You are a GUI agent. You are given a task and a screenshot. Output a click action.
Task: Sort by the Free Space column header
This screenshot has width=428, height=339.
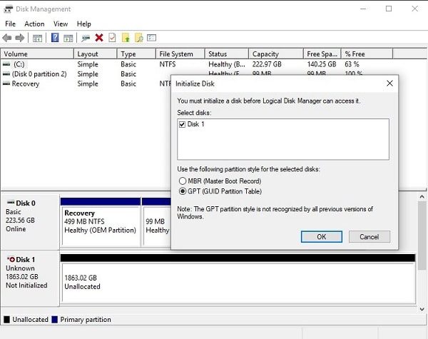(x=322, y=54)
